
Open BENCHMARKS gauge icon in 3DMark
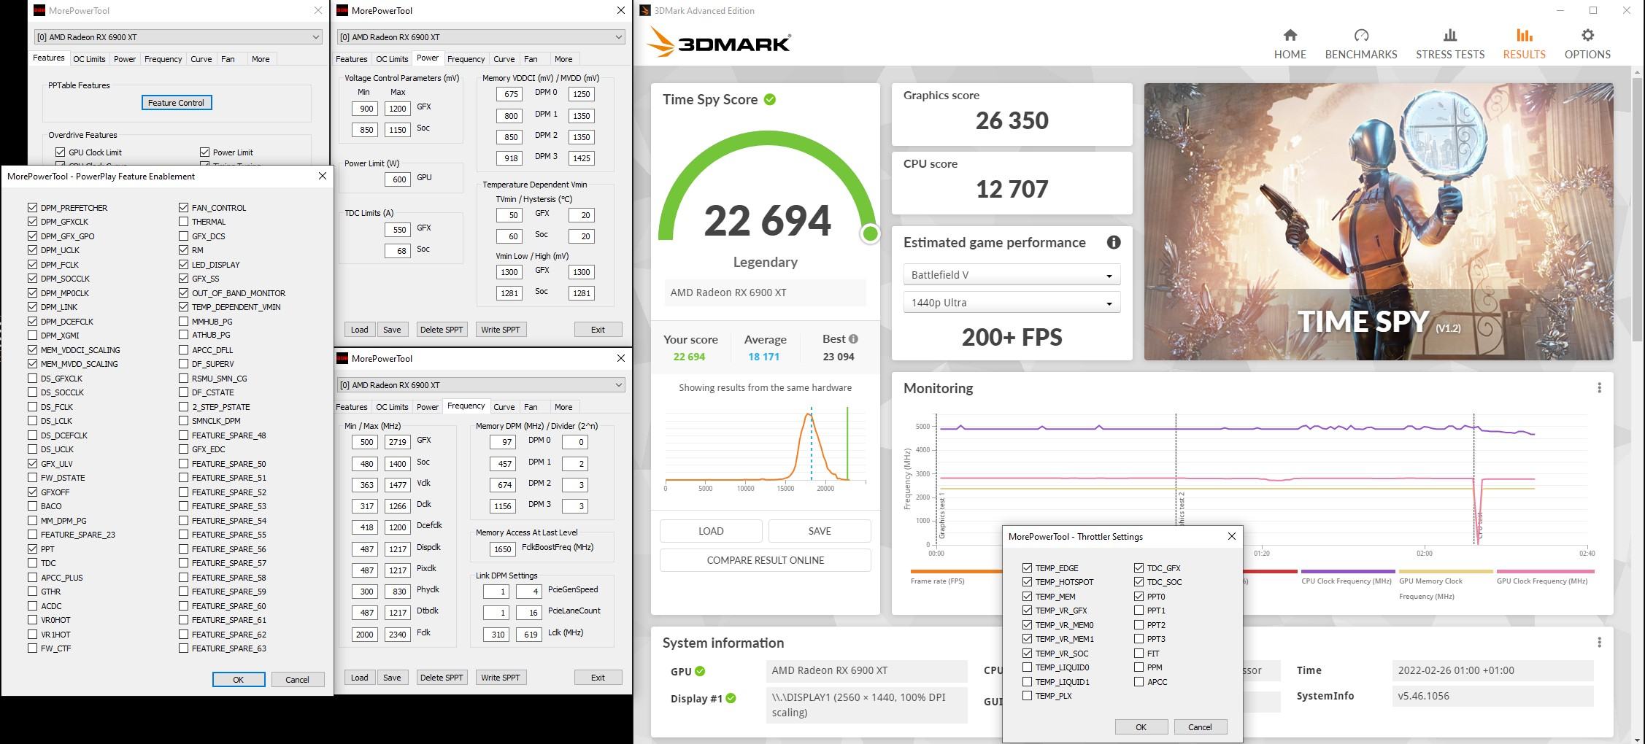click(1360, 35)
